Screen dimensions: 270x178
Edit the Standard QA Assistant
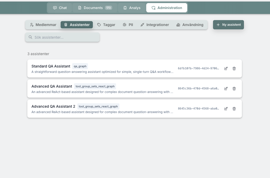point(226,69)
